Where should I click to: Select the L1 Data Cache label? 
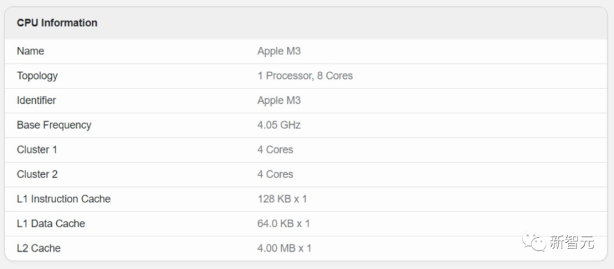tap(51, 224)
